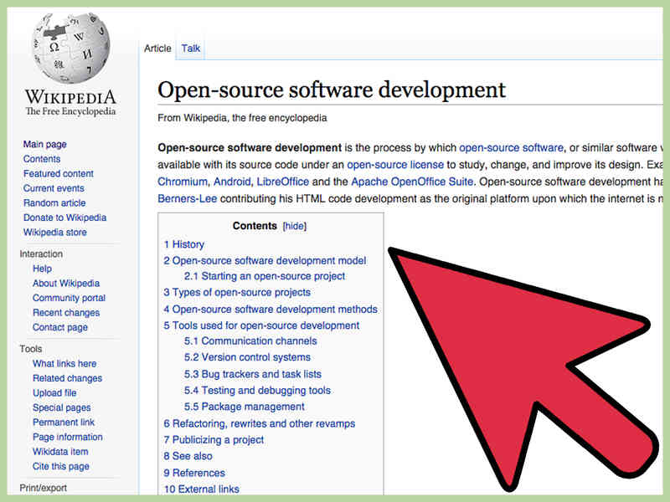Image resolution: width=670 pixels, height=502 pixels.
Task: Open the Berners-Lee article link
Action: tap(187, 198)
